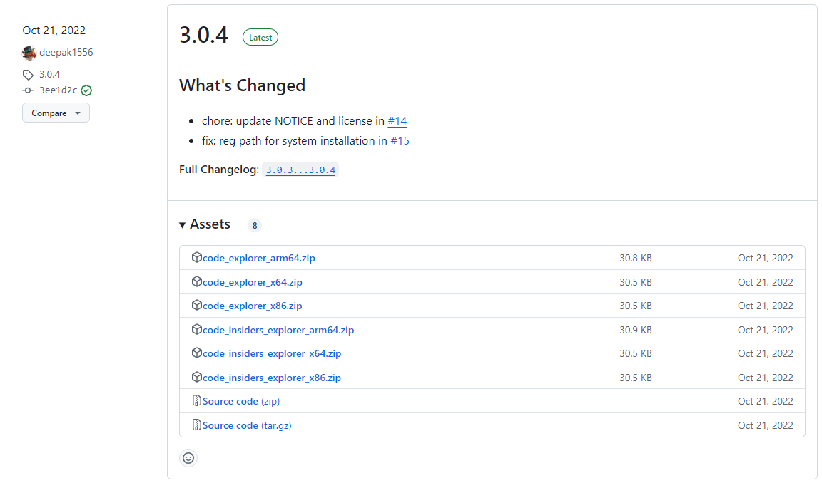Click zip file icon for Source code (zip)

tap(197, 401)
